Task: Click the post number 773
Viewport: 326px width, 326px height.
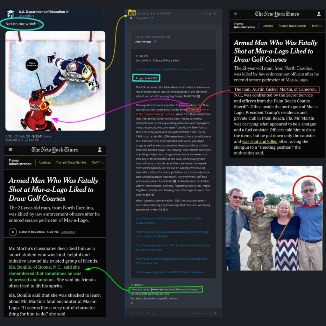Action: pos(132,13)
